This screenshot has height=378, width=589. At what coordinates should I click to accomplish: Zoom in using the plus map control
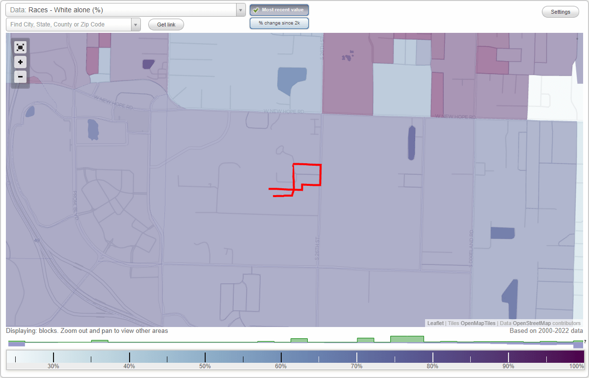click(x=20, y=62)
